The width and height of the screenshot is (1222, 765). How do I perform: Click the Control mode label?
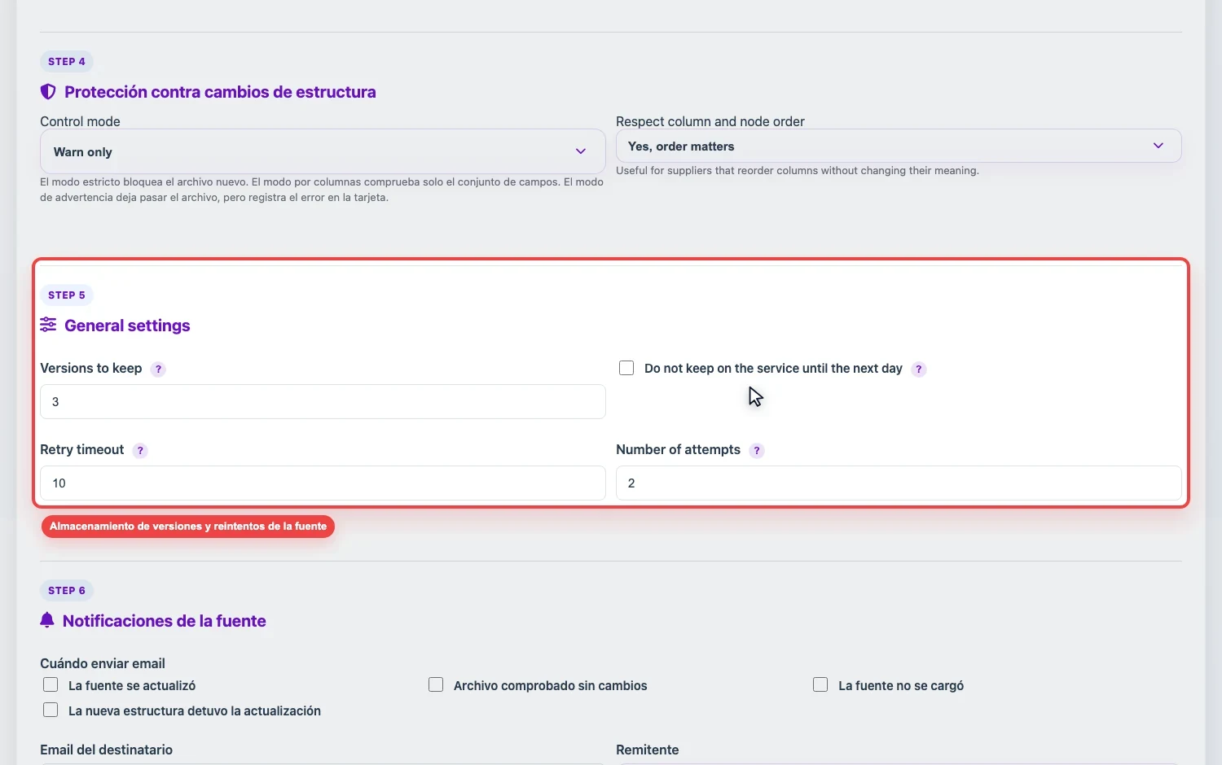pos(80,121)
